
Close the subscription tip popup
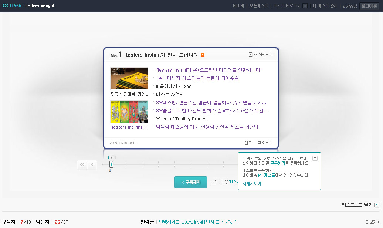pos(315,158)
